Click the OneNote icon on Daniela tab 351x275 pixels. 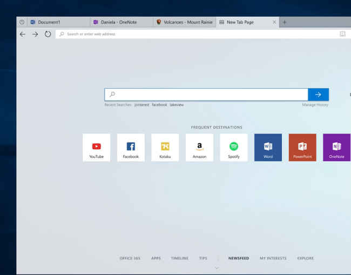click(x=96, y=22)
